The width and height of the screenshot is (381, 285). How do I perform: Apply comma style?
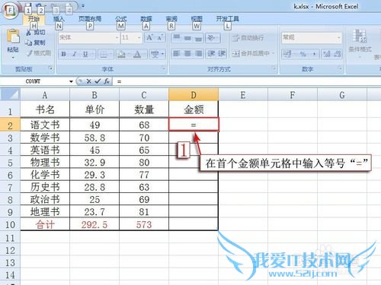(314, 54)
